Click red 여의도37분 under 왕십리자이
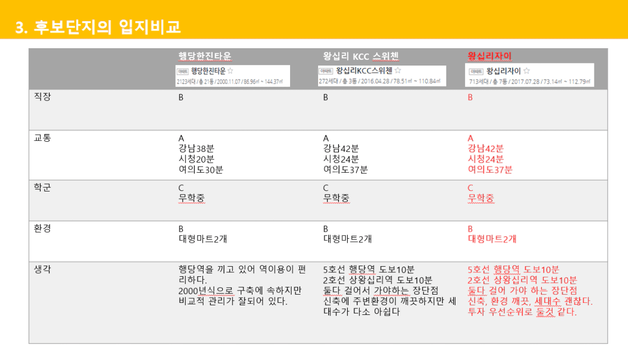628x352 pixels. [490, 170]
